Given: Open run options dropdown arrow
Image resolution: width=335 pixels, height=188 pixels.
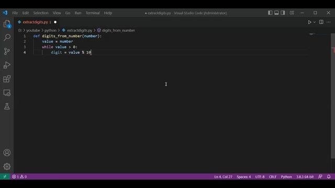Looking at the screenshot, I should point(315,22).
